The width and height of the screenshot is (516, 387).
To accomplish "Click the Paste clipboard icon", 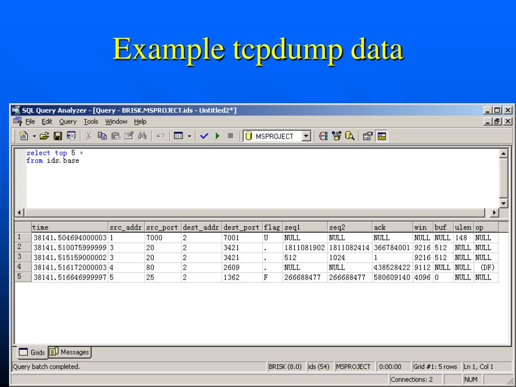I will [x=116, y=136].
